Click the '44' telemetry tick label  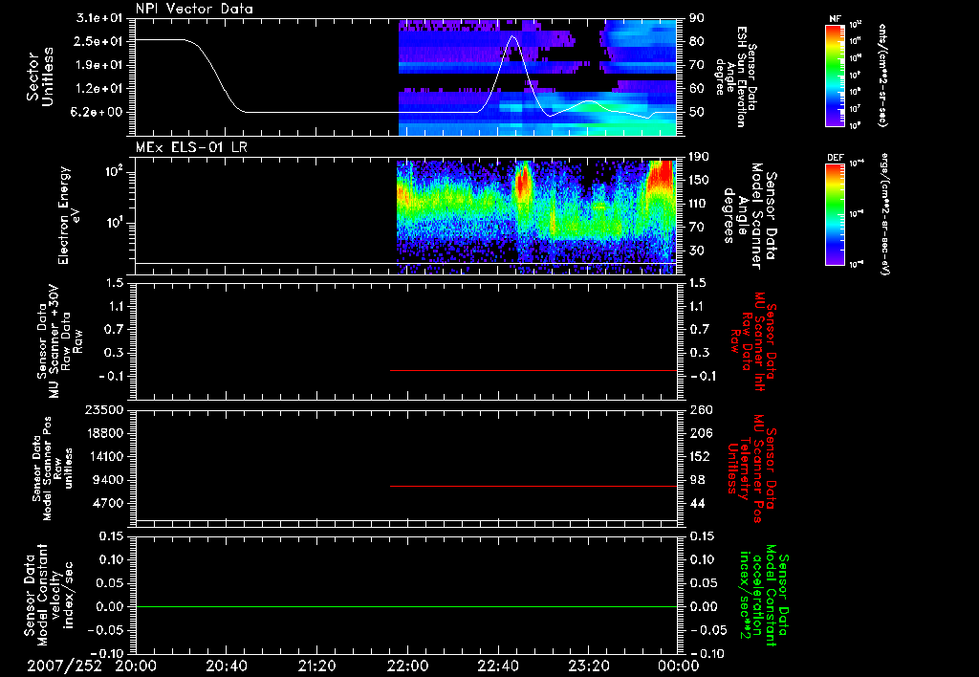point(697,503)
